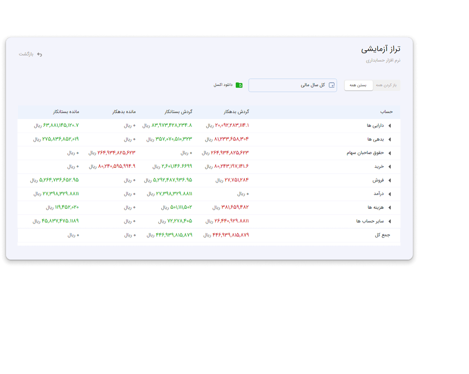
Task: Click the green Excel download icon
Action: point(239,85)
